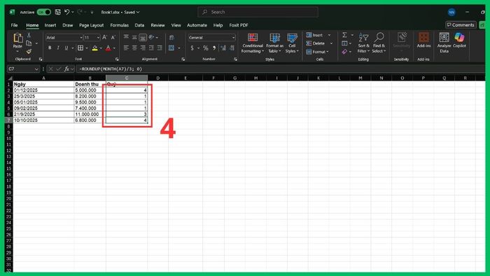Toggle Bold formatting
Viewport: 490px width, 276px height.
click(50, 48)
